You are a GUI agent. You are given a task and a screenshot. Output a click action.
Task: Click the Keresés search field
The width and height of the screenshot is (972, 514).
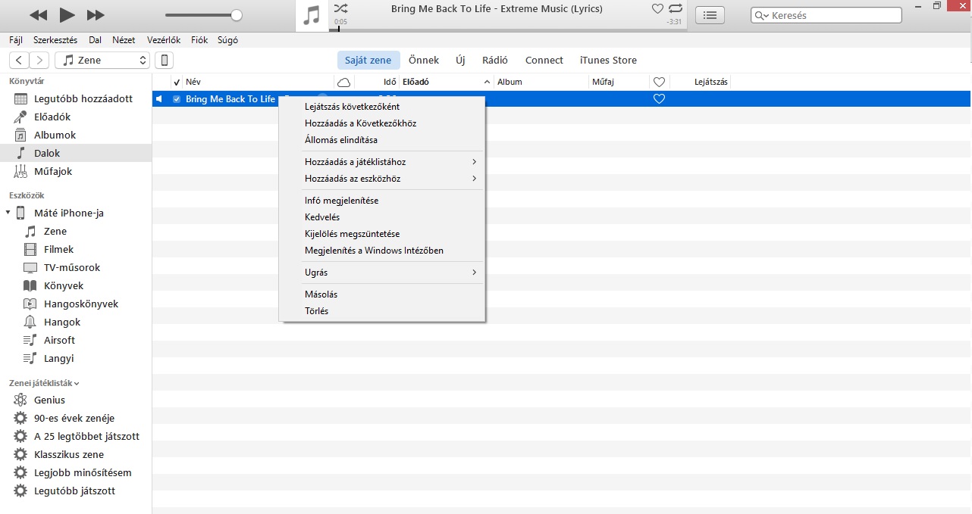826,15
